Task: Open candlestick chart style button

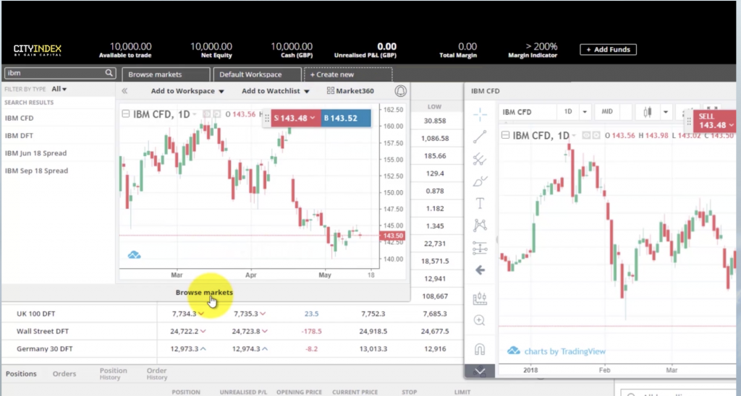Action: click(x=648, y=112)
